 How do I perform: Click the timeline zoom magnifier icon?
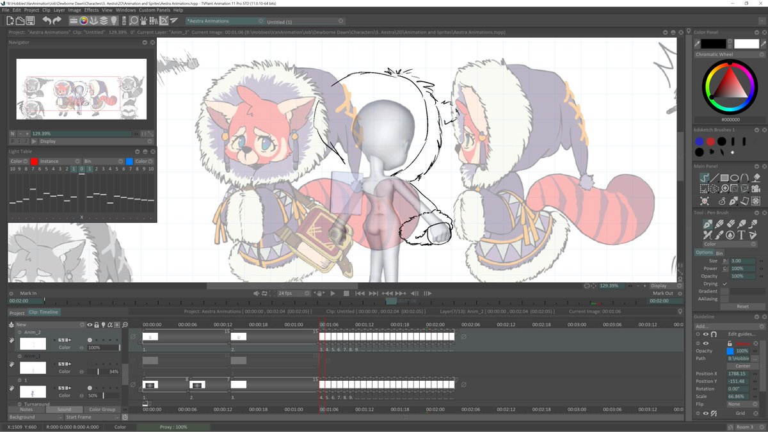125,324
